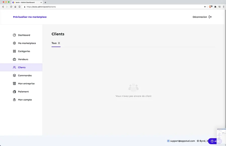Close the testo Admin Dashboard tab
The width and height of the screenshot is (226, 146).
41,3
